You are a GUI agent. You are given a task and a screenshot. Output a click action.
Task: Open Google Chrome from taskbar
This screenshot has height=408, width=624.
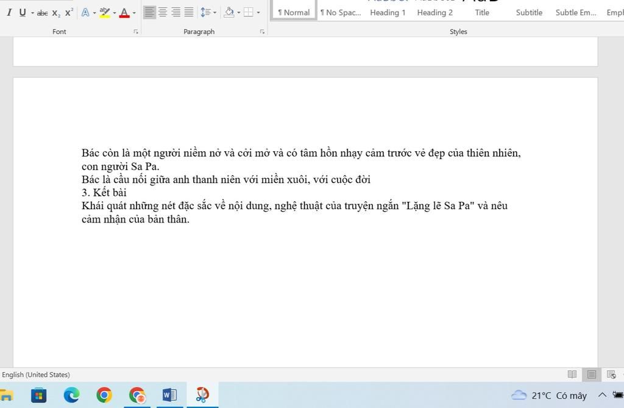click(x=104, y=395)
